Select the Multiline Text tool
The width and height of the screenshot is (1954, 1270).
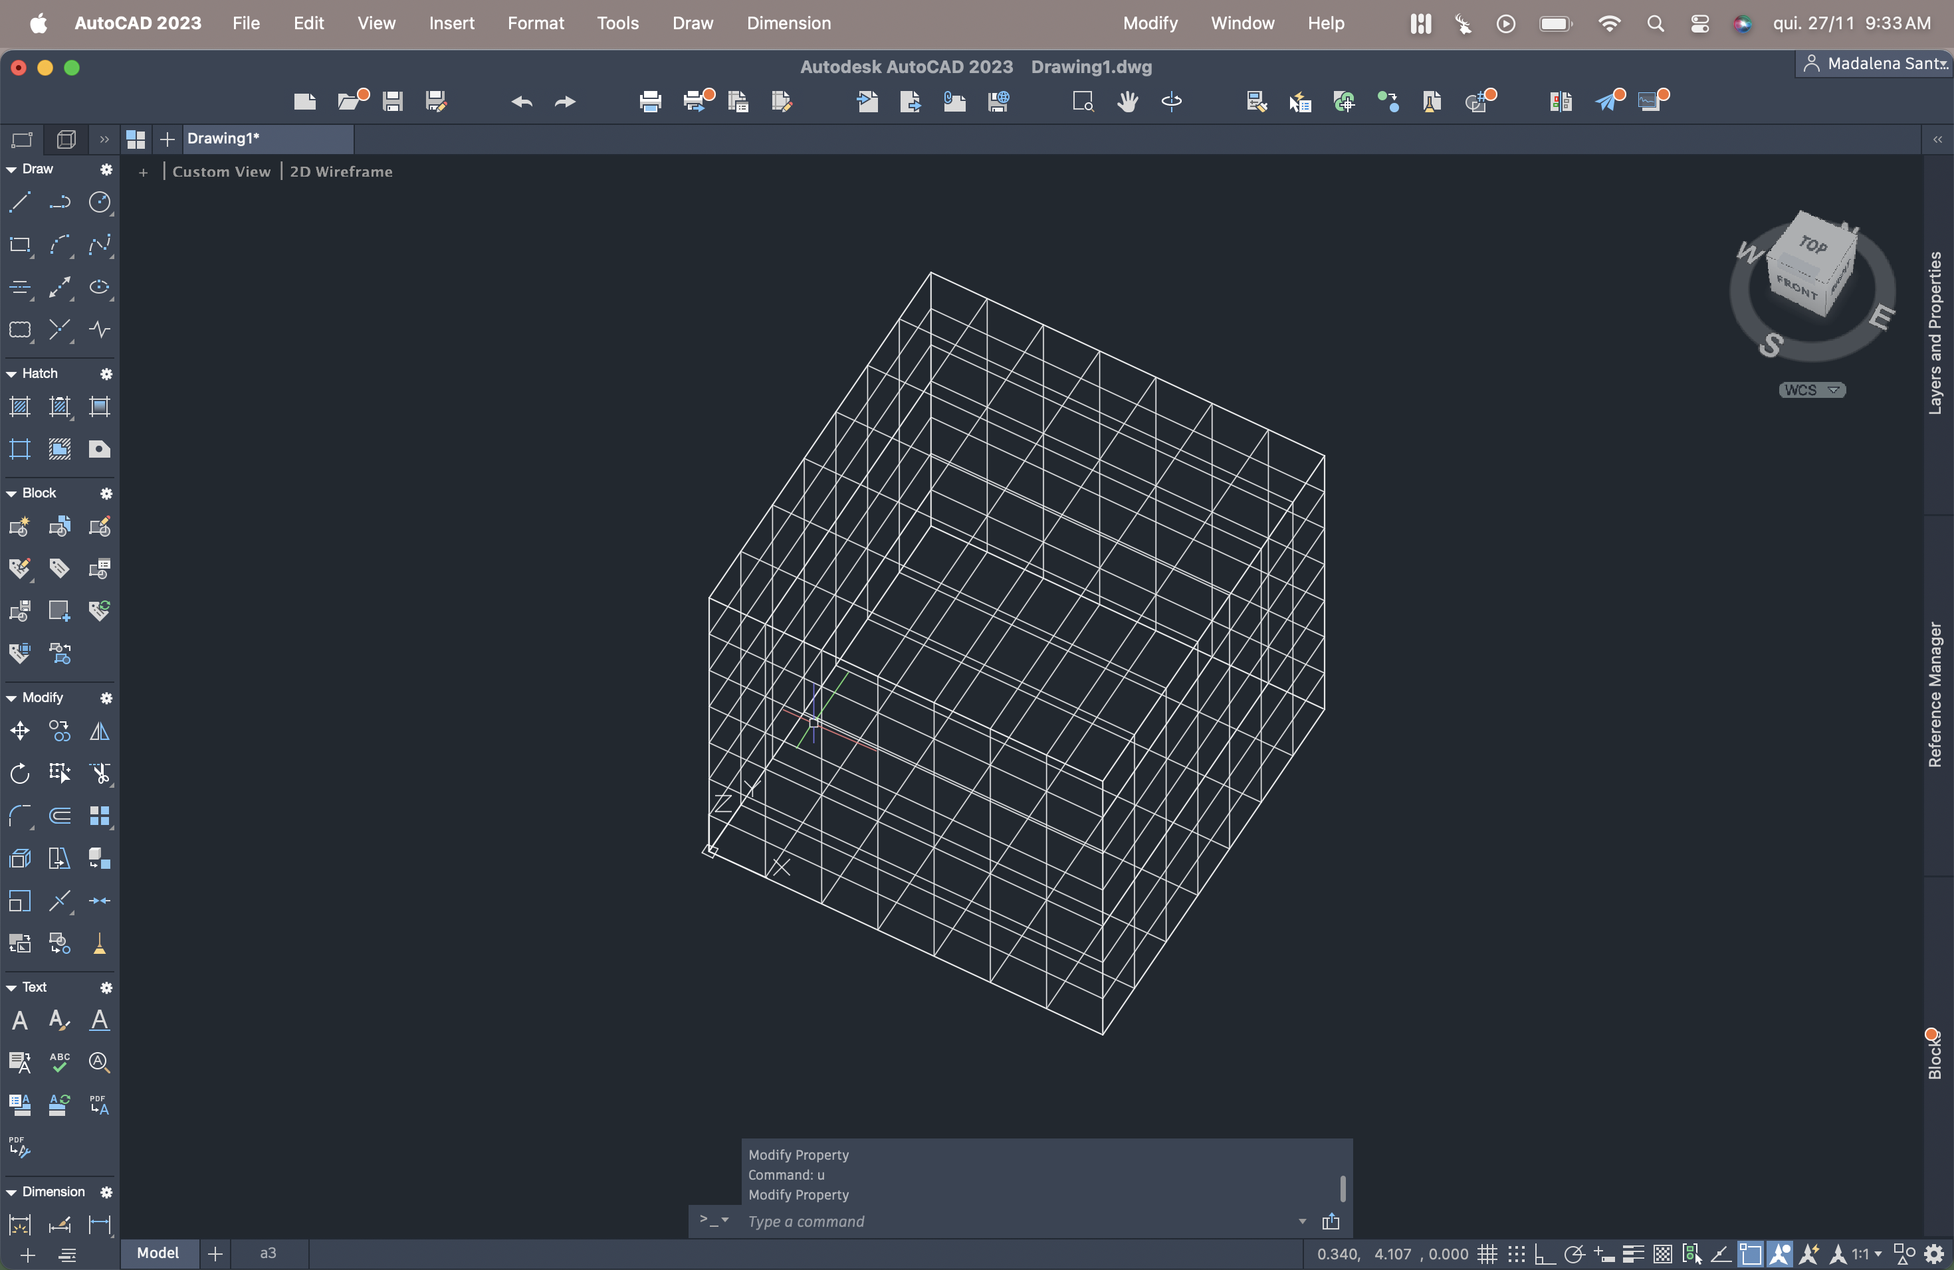click(20, 1020)
